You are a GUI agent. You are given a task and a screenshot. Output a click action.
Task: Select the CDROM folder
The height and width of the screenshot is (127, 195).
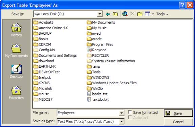click(42, 44)
